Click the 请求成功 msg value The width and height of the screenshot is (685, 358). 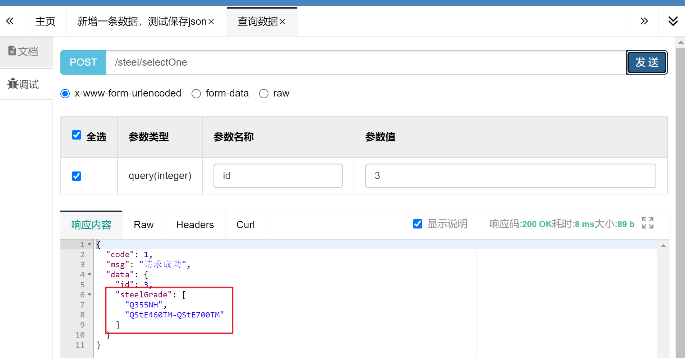(x=163, y=265)
